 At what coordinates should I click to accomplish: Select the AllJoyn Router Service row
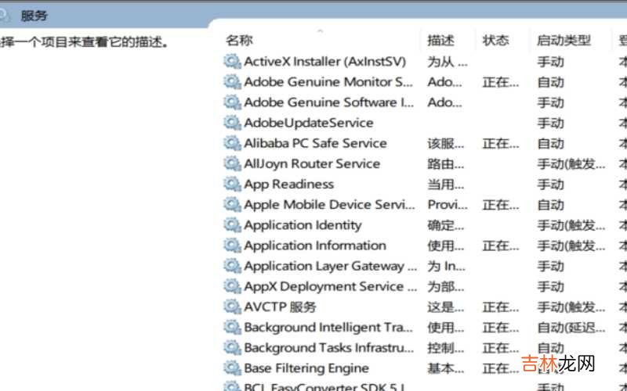click(x=312, y=163)
